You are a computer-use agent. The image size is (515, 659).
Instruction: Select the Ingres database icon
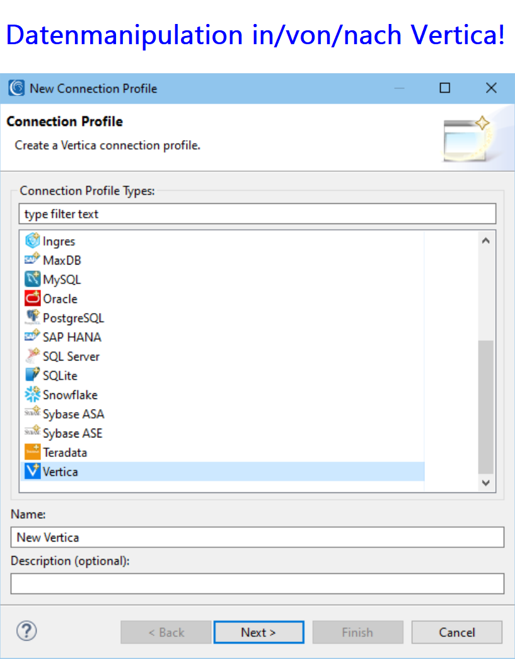click(32, 241)
